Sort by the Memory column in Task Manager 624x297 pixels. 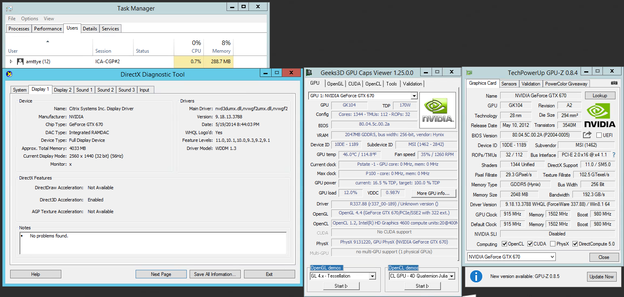[x=218, y=47]
